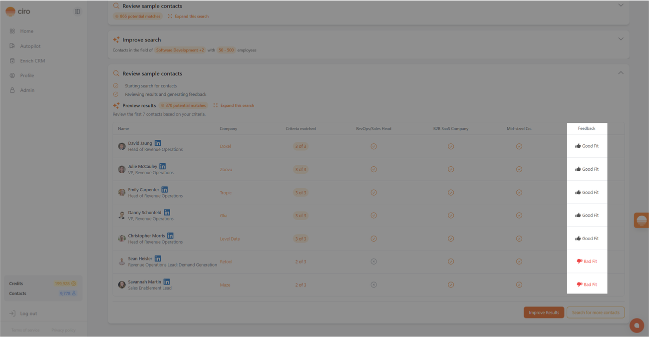Image resolution: width=649 pixels, height=337 pixels.
Task: Click Christopher Morris's LinkedIn icon
Action: (170, 236)
